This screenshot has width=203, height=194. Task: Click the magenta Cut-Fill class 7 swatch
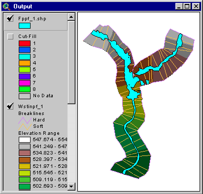click(x=25, y=83)
